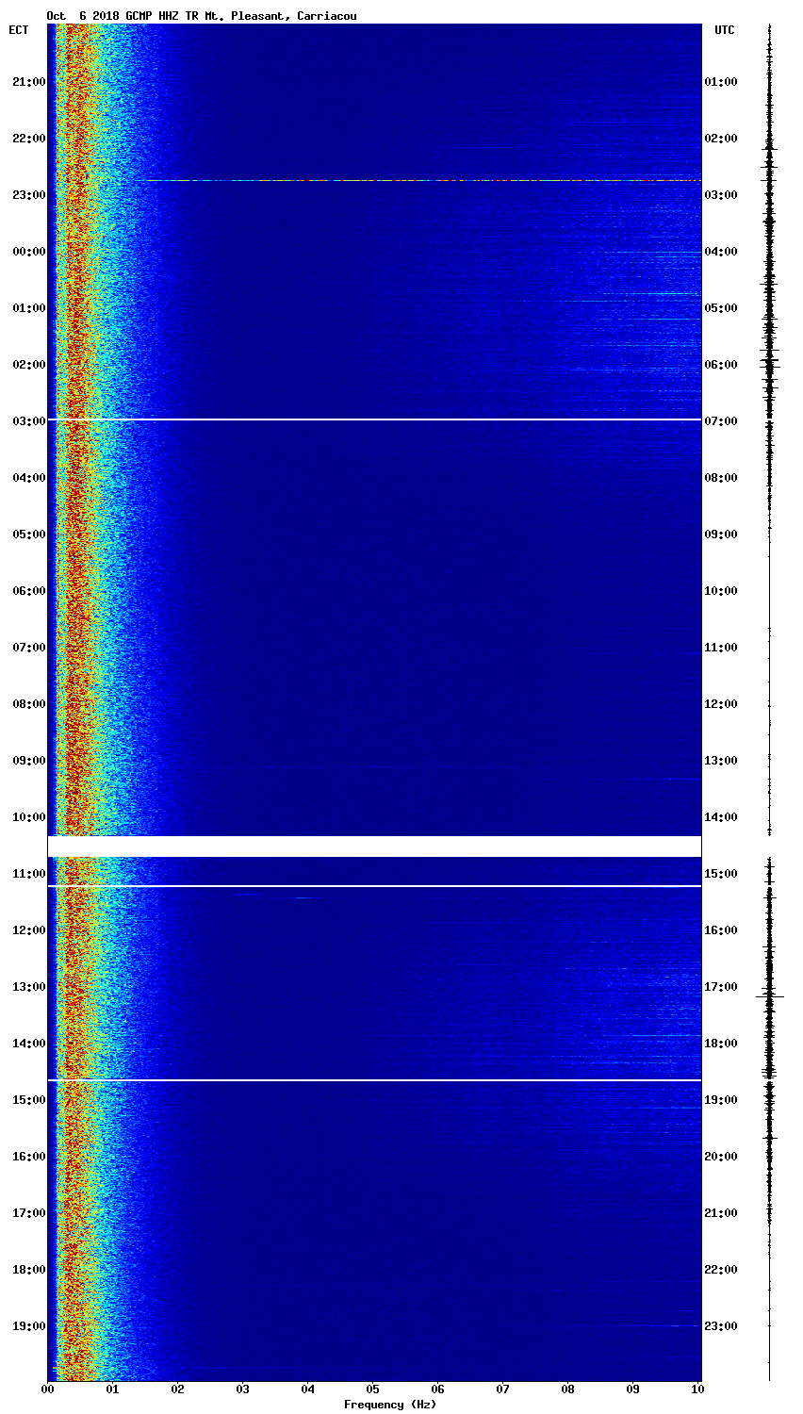Click the 08 tick on the frequency axis
This screenshot has height=1414, width=803.
(568, 1389)
